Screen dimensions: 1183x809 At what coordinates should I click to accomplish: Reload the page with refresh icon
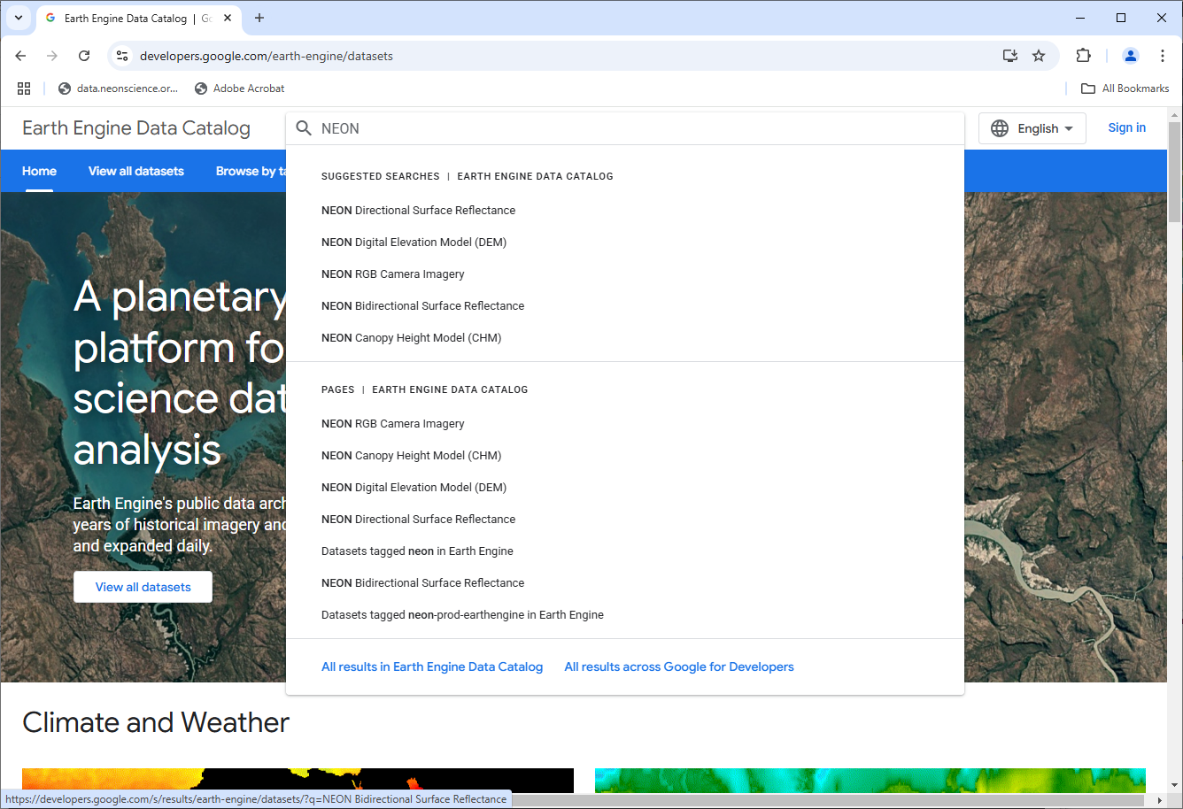click(x=84, y=56)
